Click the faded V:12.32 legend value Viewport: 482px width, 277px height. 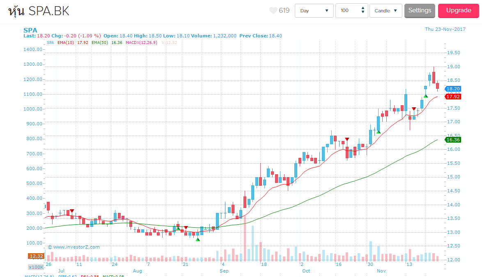pyautogui.click(x=169, y=42)
